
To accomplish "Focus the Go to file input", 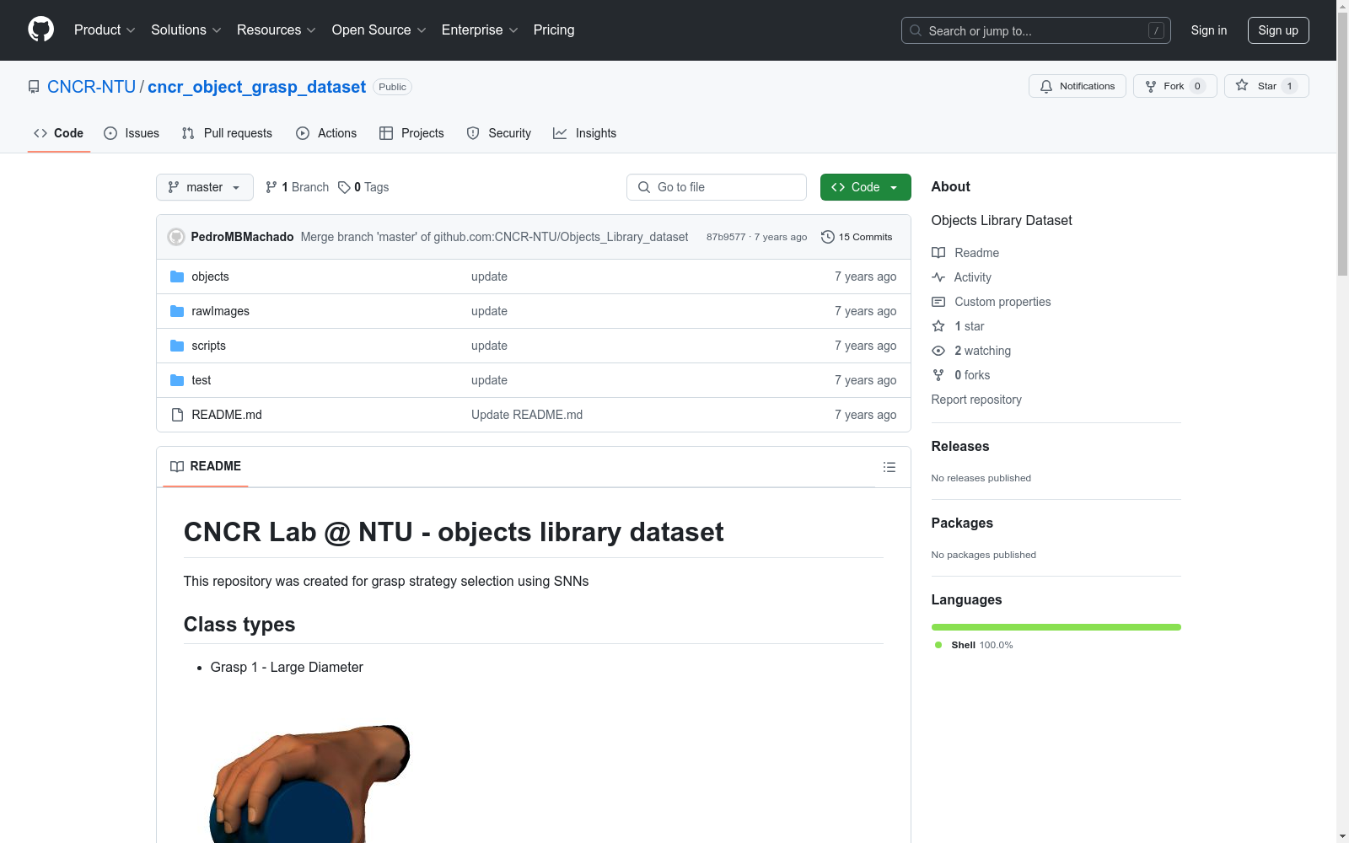I will tap(717, 187).
